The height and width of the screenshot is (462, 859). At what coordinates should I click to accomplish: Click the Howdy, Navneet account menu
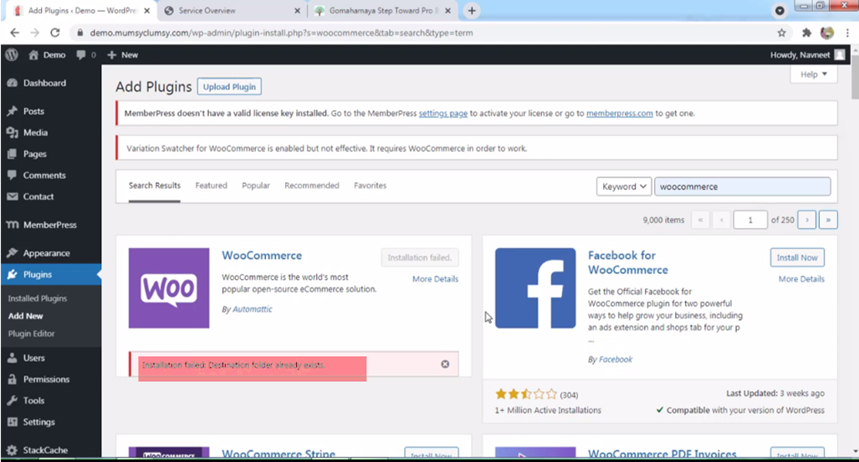tap(807, 55)
